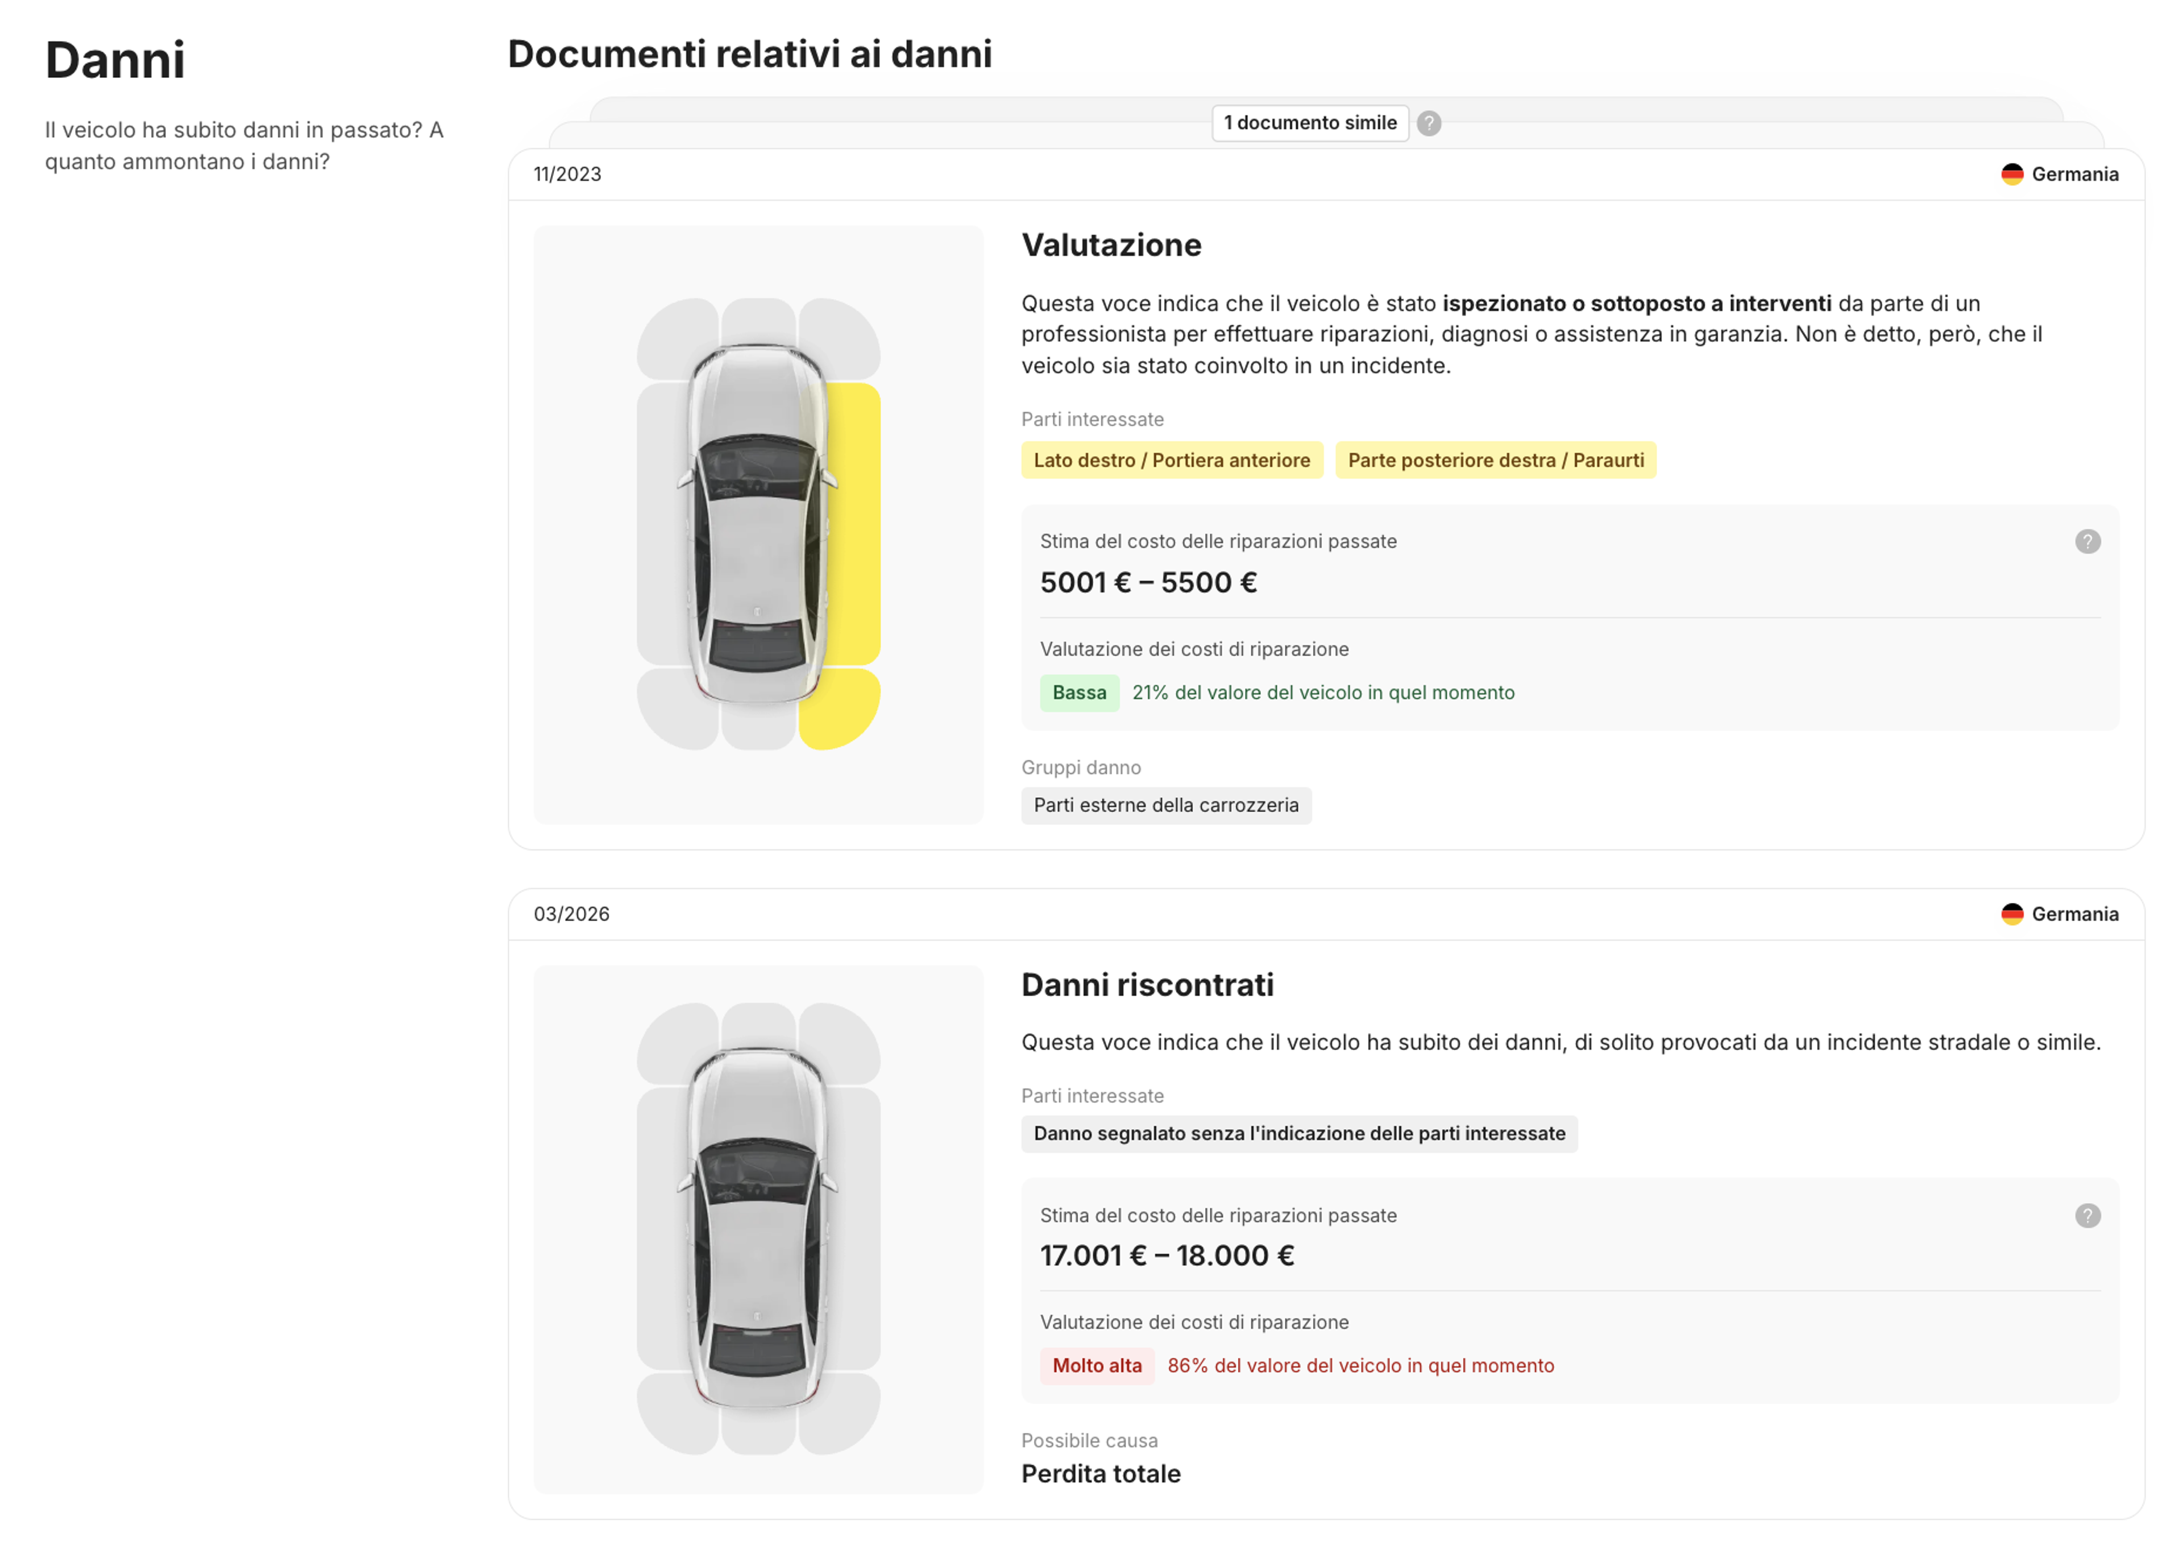This screenshot has width=2183, height=1550.
Task: Click help icon next to '1 documento simile'
Action: (1428, 123)
